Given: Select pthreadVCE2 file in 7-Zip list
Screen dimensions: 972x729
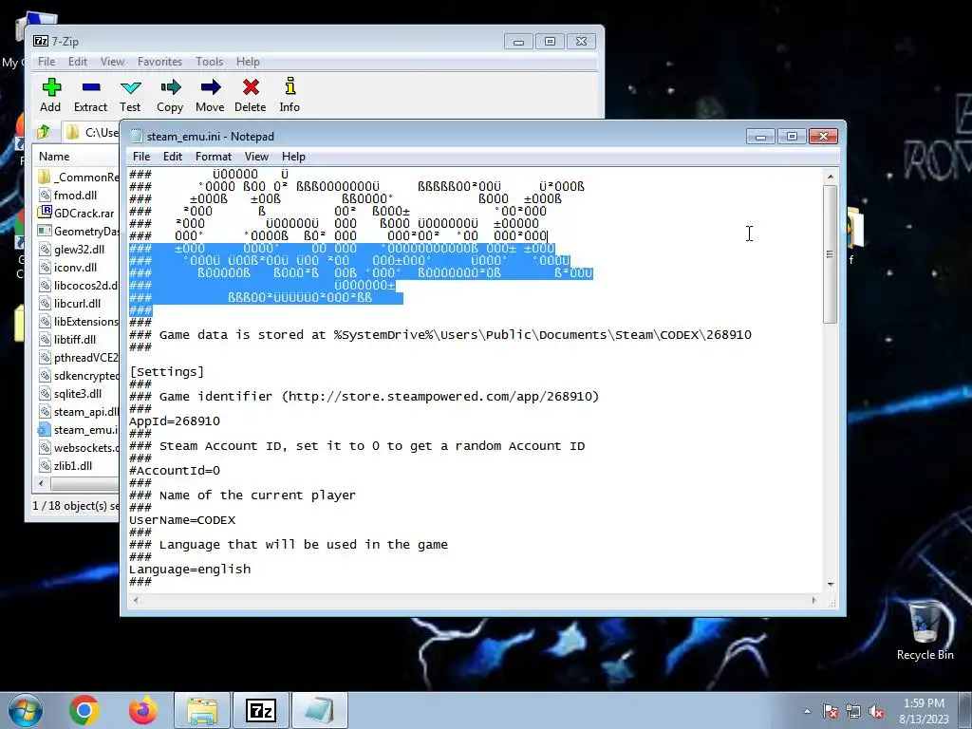Looking at the screenshot, I should click(78, 358).
